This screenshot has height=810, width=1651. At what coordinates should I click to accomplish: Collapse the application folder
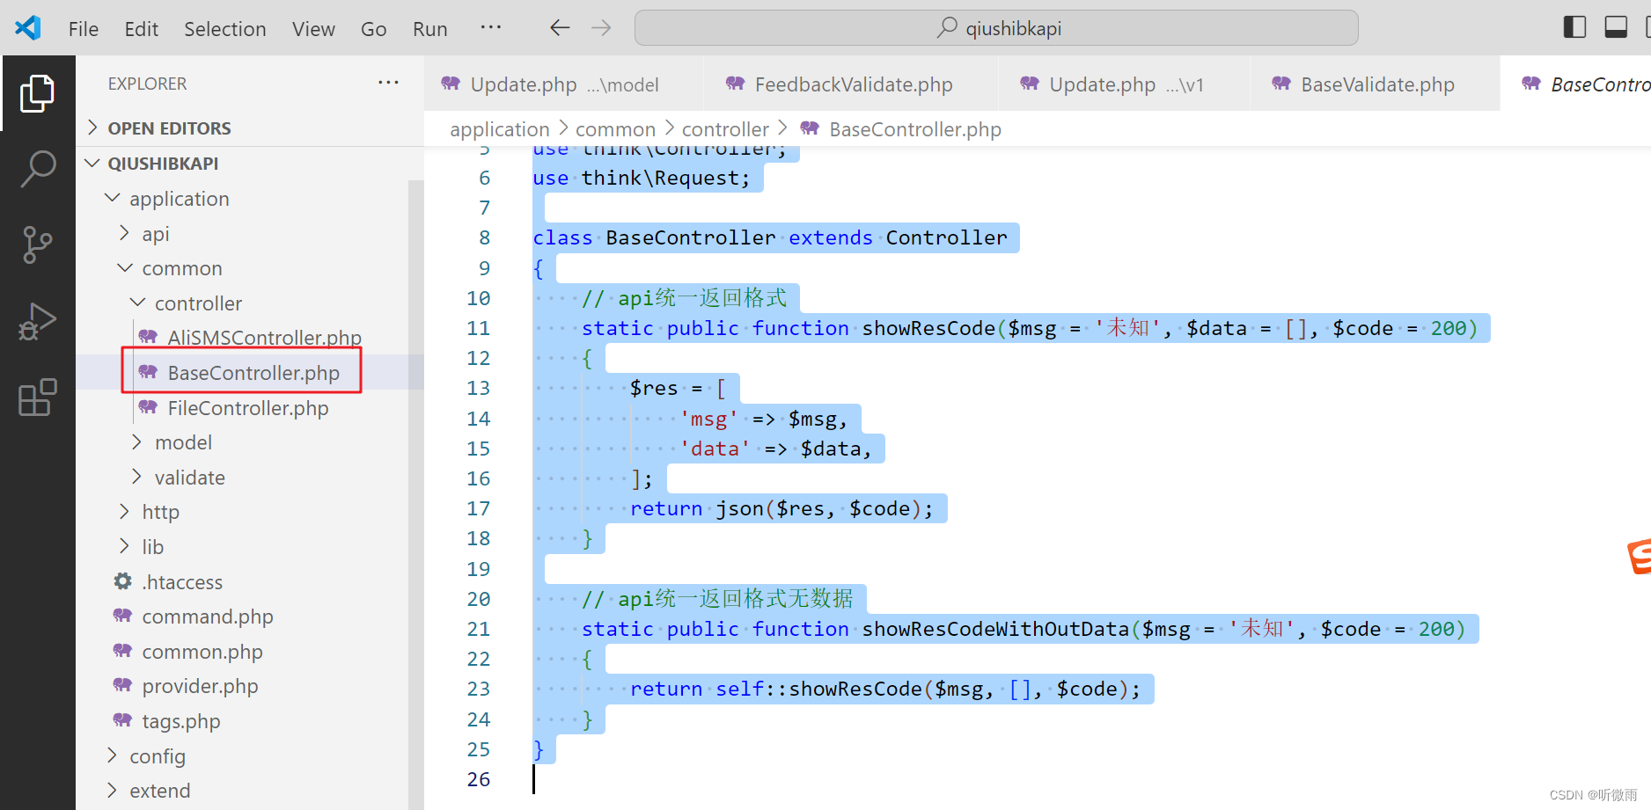[242, 199]
